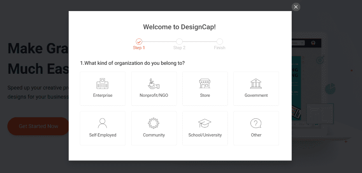Click the user avatar in background preview
This screenshot has height=173, width=362.
tap(313, 43)
